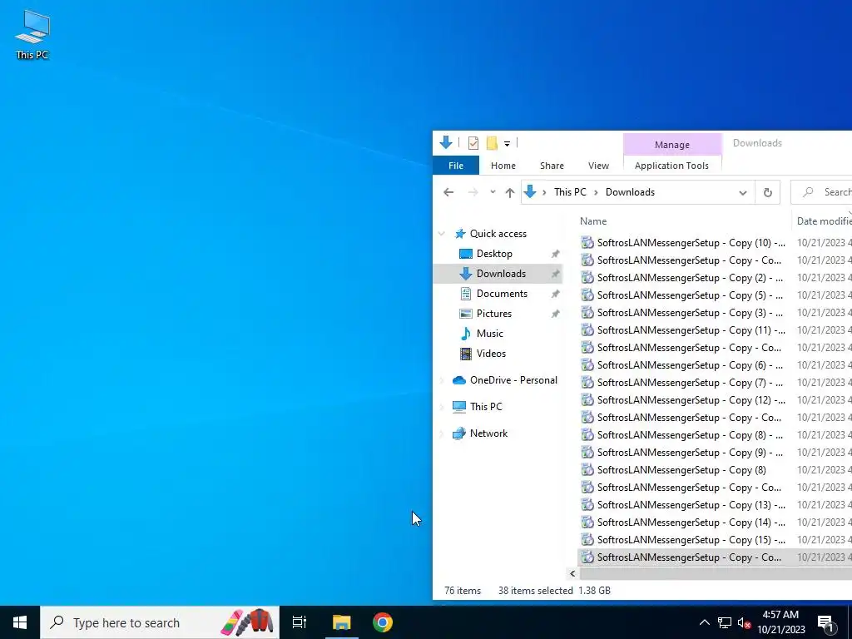Switch to the View ribbon tab
Screen dimensions: 852x639
tap(598, 166)
